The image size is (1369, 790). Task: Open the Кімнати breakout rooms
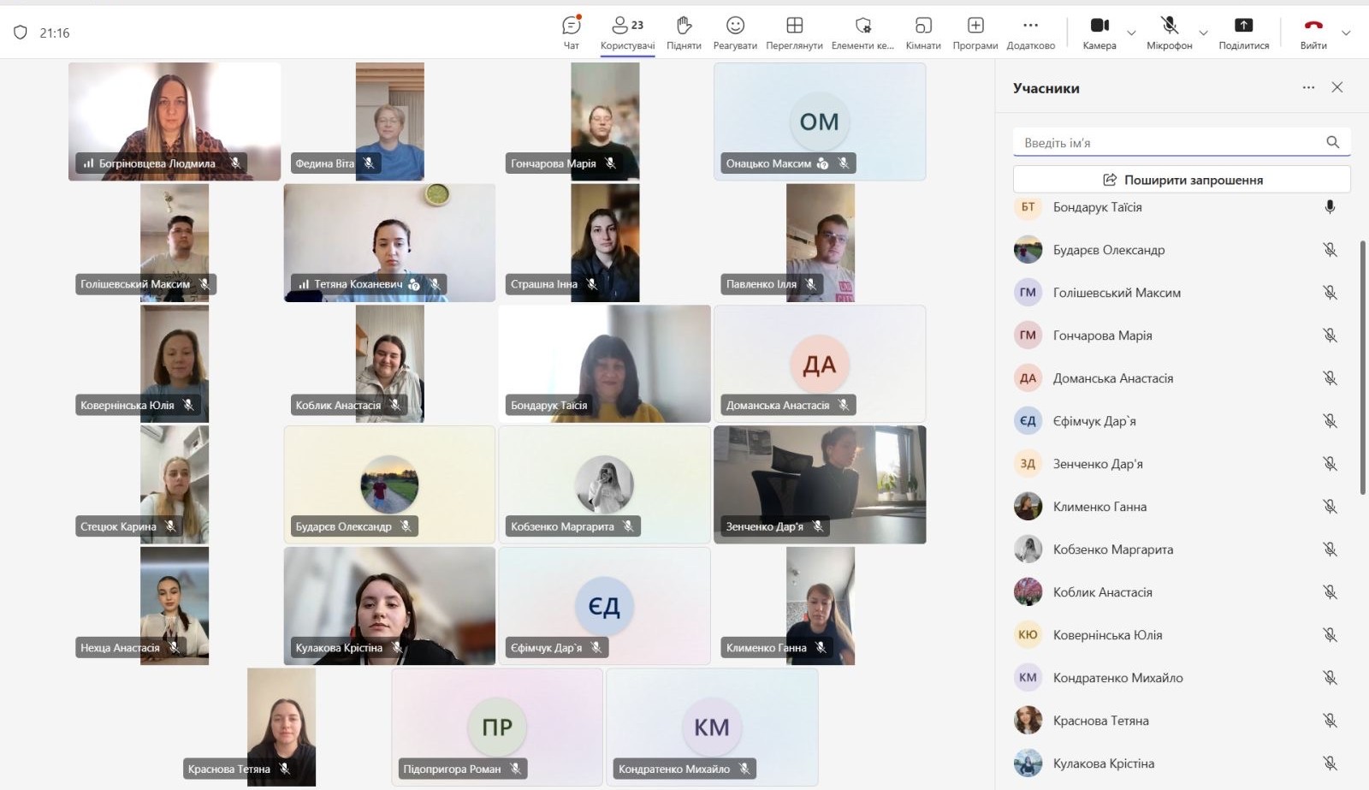coord(923,33)
